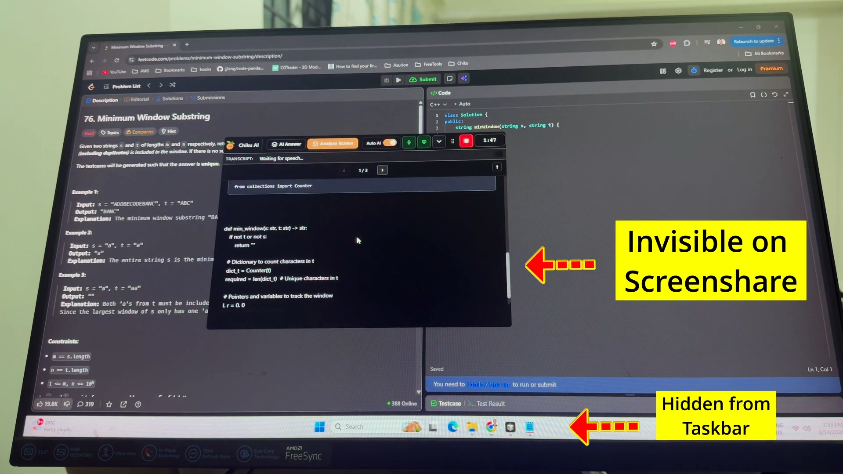Go to next answer page arrow

[x=382, y=170]
